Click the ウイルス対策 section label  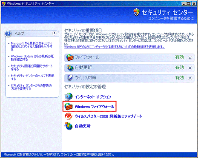tap(86, 78)
